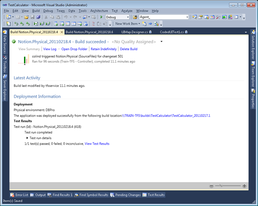Click the Save floppy disk icon

[x=33, y=17]
